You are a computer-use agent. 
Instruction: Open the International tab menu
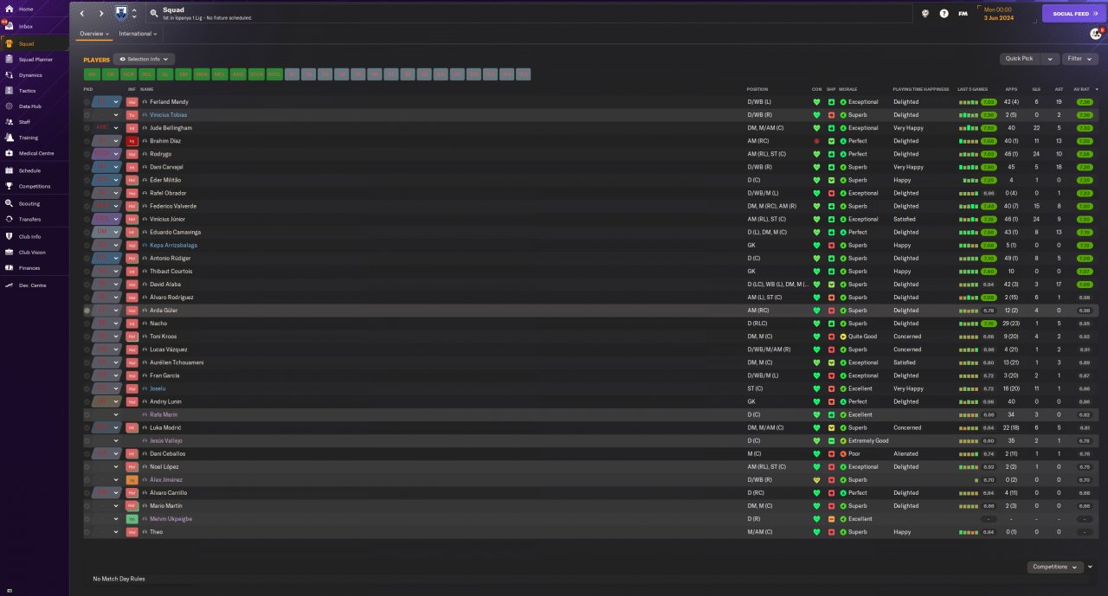pos(138,34)
